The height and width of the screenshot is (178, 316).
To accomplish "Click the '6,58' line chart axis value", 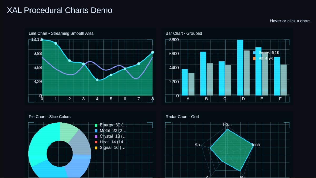I will [38, 67].
